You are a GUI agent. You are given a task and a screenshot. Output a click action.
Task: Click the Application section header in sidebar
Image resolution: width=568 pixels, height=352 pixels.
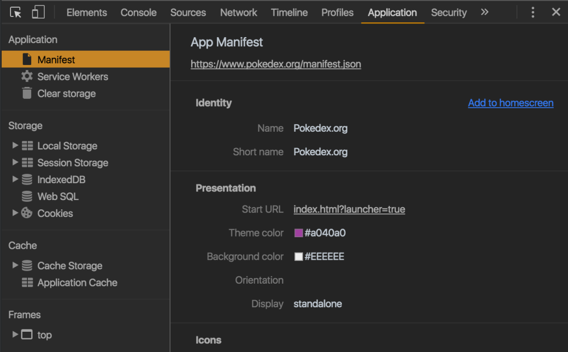(33, 40)
